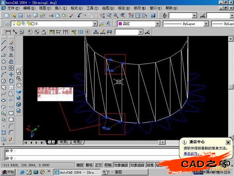234x176 pixels.
Task: Click the Rotate modify tool
Action: tap(11, 81)
